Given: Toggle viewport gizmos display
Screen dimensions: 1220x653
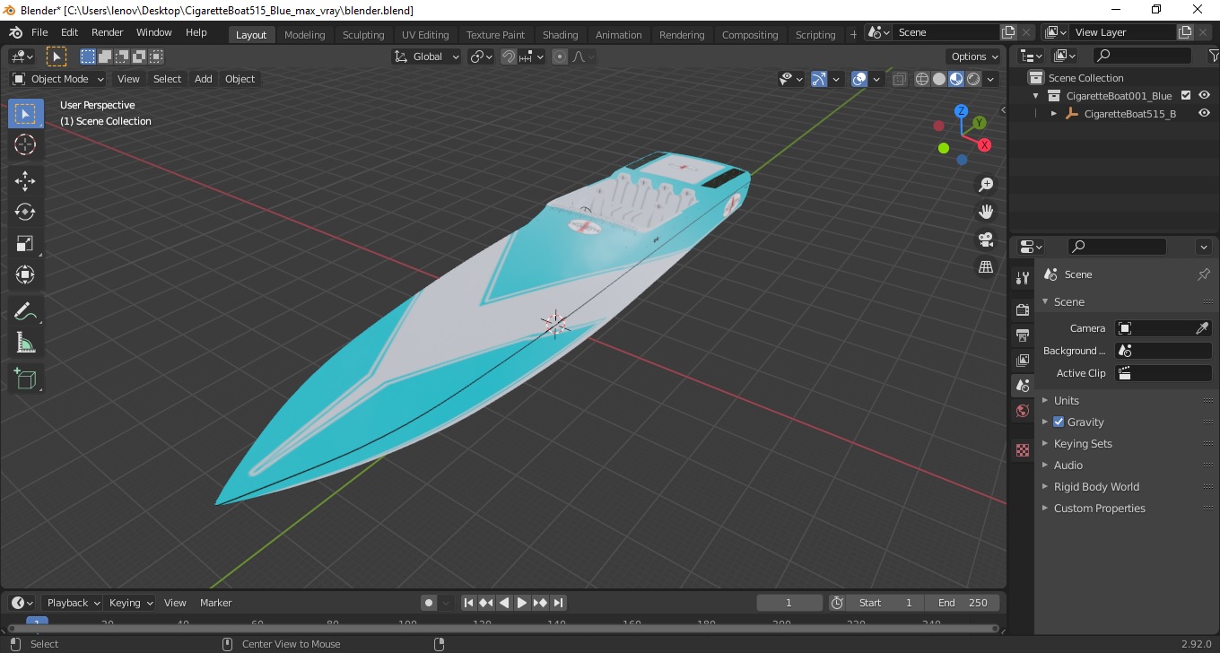Looking at the screenshot, I should coord(818,79).
